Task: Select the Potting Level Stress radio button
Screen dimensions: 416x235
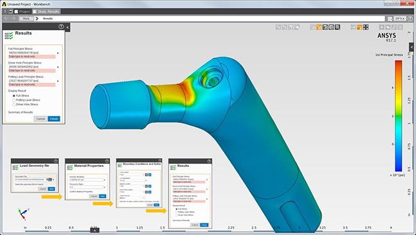Action: point(14,100)
